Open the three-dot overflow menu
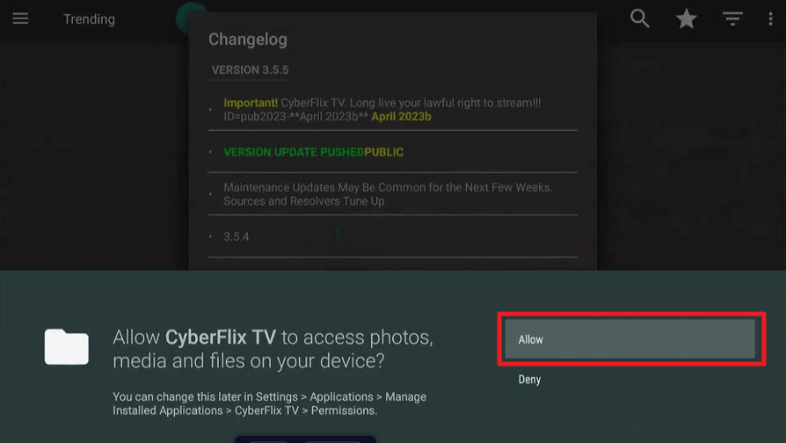 pos(770,19)
